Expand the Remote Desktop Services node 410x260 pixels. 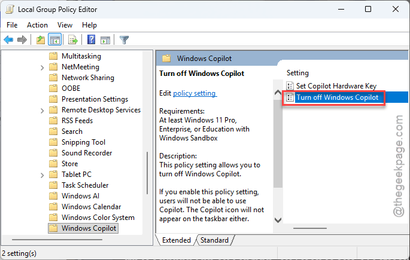pos(42,111)
